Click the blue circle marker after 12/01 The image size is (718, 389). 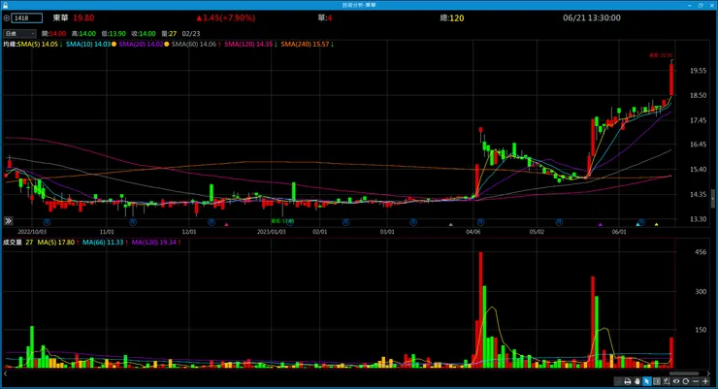point(212,222)
